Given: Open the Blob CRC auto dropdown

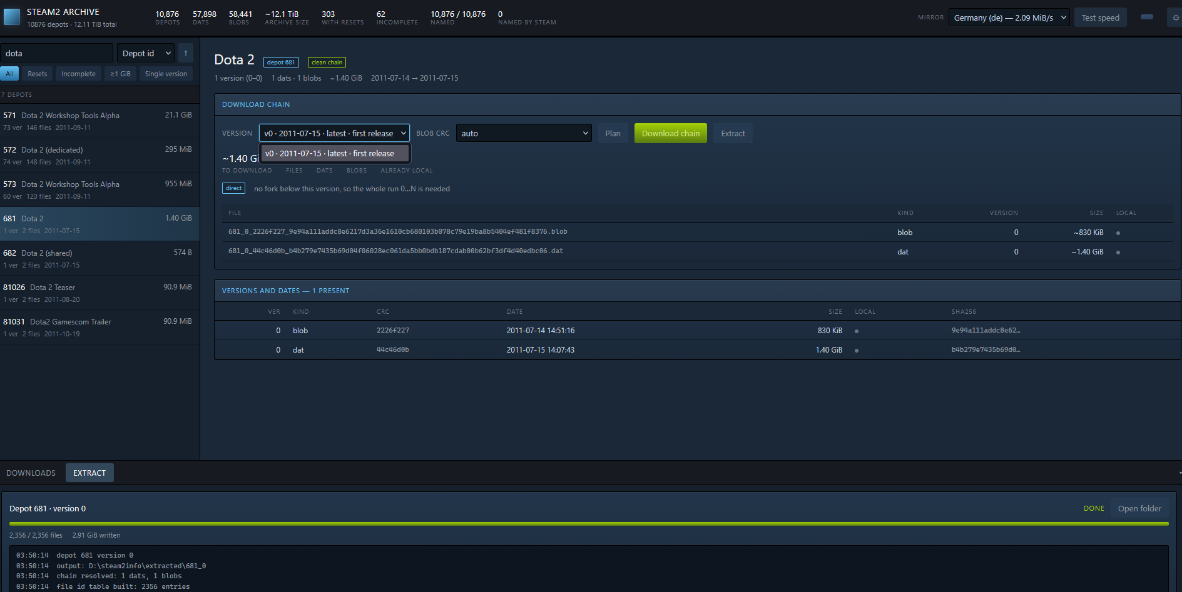Looking at the screenshot, I should coord(524,133).
